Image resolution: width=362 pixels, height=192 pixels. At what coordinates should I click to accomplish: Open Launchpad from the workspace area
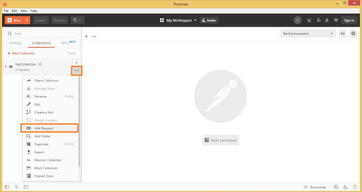tap(220, 140)
